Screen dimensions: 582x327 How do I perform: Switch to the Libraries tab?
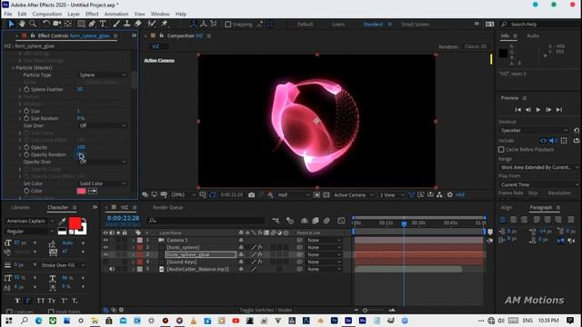click(x=20, y=208)
